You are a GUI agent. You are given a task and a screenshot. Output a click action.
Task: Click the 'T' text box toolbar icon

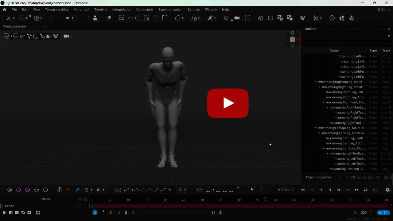[156, 18]
